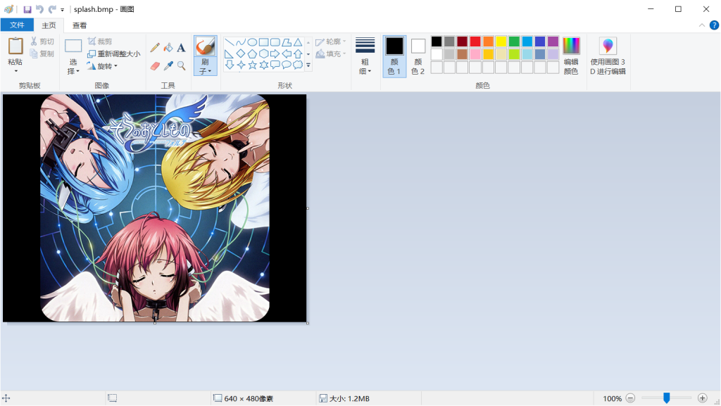This screenshot has width=721, height=406.
Task: Choose the right triangle shape
Action: [x=229, y=53]
